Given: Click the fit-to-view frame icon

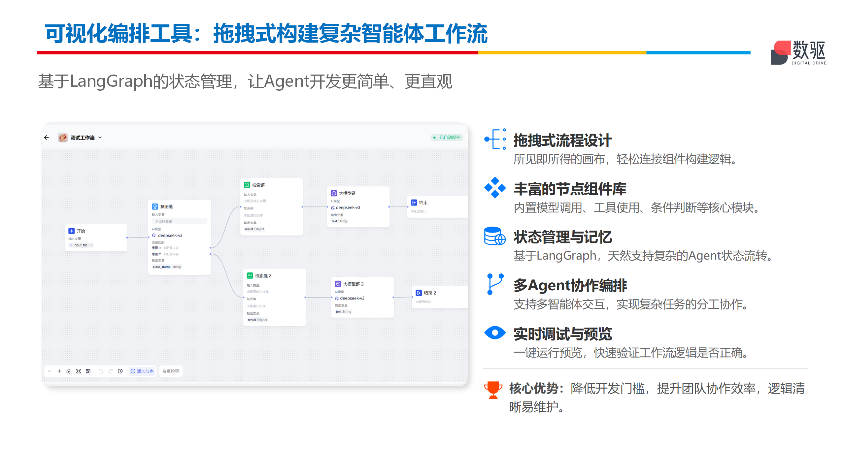Looking at the screenshot, I should (x=79, y=371).
